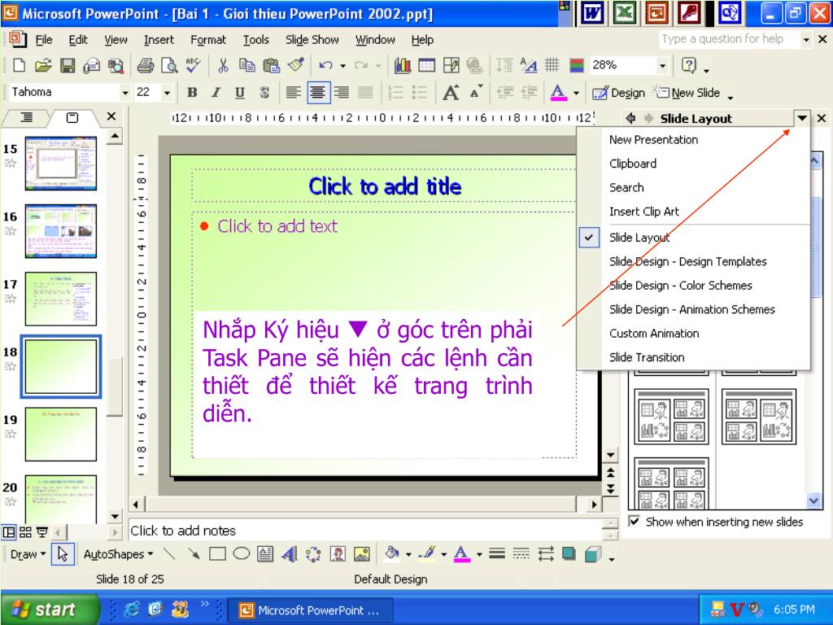Run the Spelling check icon

pyautogui.click(x=193, y=66)
